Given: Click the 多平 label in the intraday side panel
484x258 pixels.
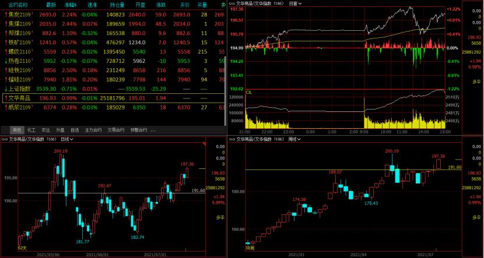Looking at the screenshot, I should 476,82.
